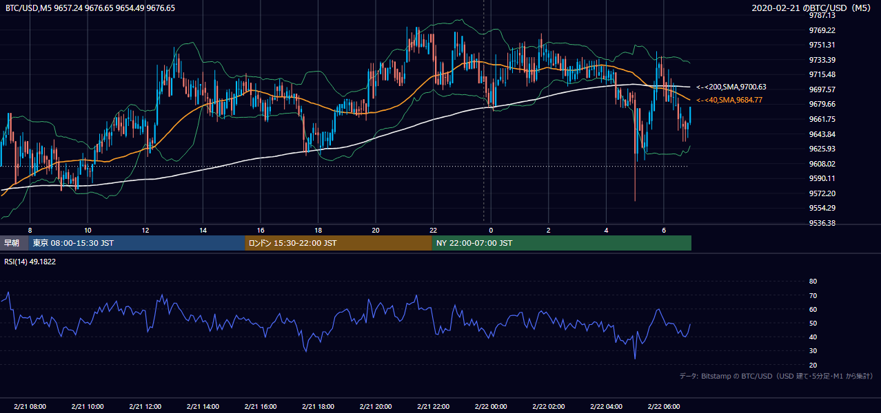Click the hour tick '4' under the price chart

pos(606,230)
